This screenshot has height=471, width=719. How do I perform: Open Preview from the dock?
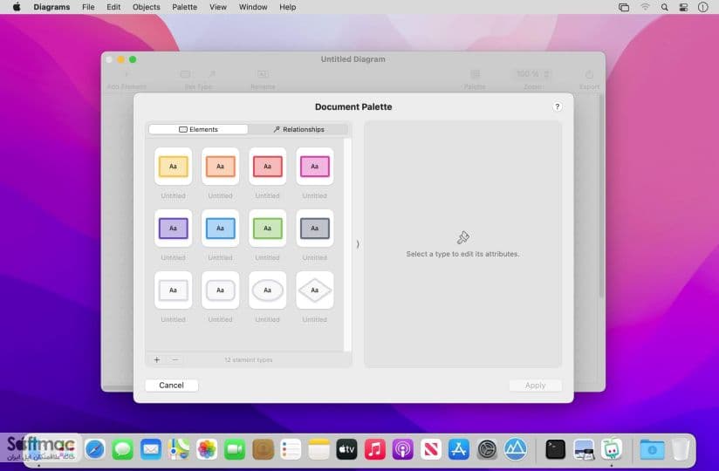click(x=583, y=449)
